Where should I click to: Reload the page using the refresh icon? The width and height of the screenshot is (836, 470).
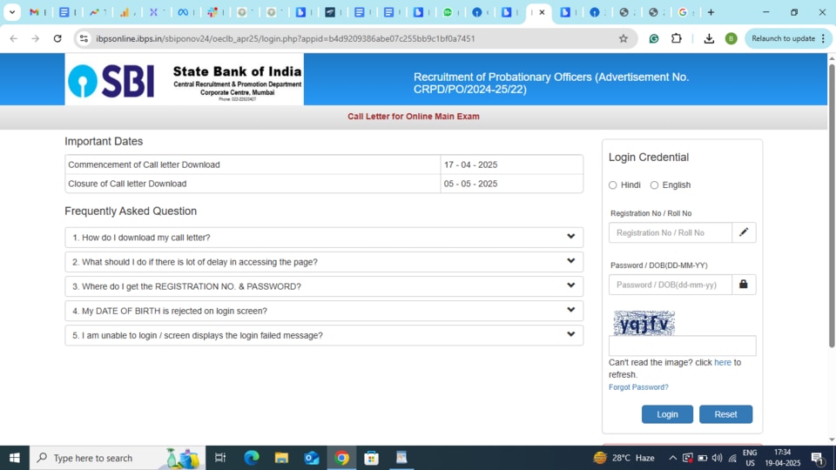click(x=57, y=38)
